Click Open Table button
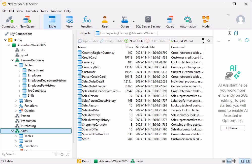Viewport: 252px width, 164px height. point(88,41)
